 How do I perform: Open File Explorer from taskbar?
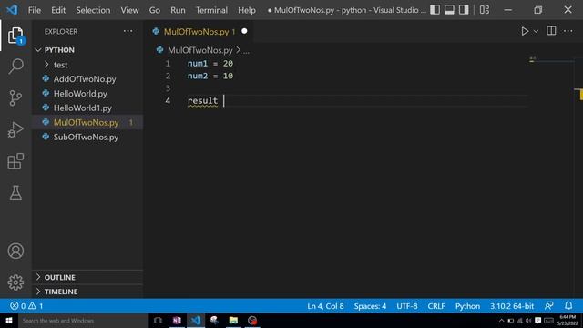233,321
